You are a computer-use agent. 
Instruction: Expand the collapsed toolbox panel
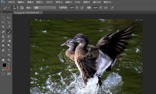tap(1, 12)
